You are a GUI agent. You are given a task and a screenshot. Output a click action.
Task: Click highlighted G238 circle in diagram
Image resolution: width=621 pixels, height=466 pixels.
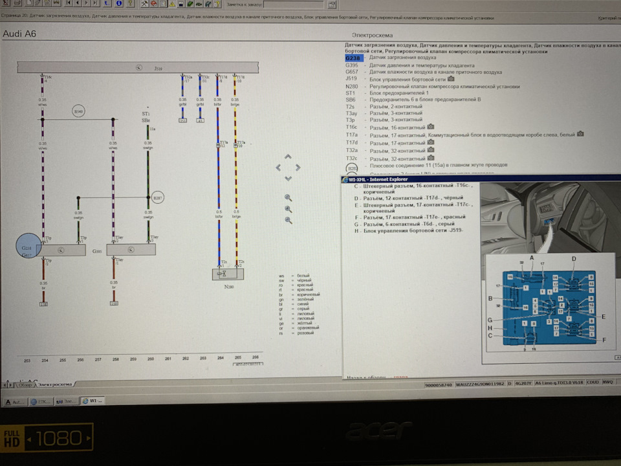[28, 246]
